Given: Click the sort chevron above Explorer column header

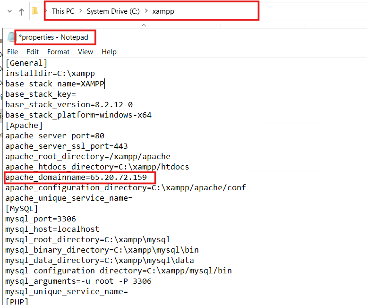Looking at the screenshot, I should click(144, 25).
